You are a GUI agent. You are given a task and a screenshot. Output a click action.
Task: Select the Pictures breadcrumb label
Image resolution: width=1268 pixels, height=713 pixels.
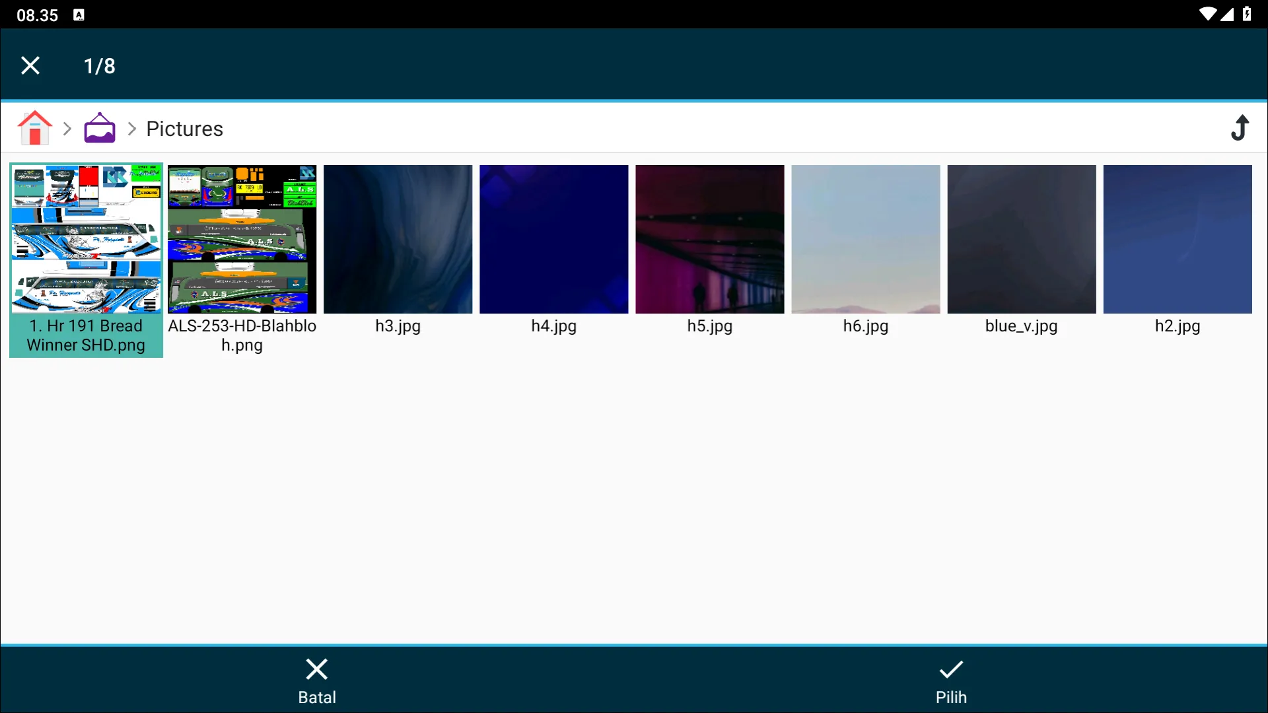[x=184, y=129]
